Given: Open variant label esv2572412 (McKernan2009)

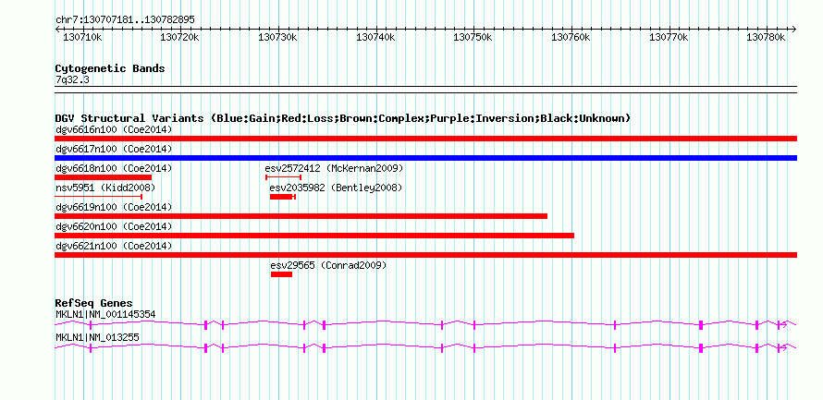Looking at the screenshot, I should point(334,168).
